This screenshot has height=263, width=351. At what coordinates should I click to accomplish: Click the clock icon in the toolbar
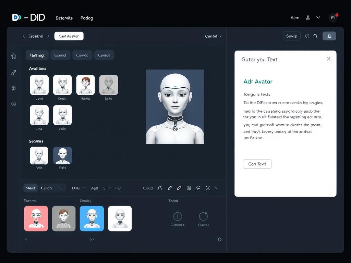[x=160, y=188]
